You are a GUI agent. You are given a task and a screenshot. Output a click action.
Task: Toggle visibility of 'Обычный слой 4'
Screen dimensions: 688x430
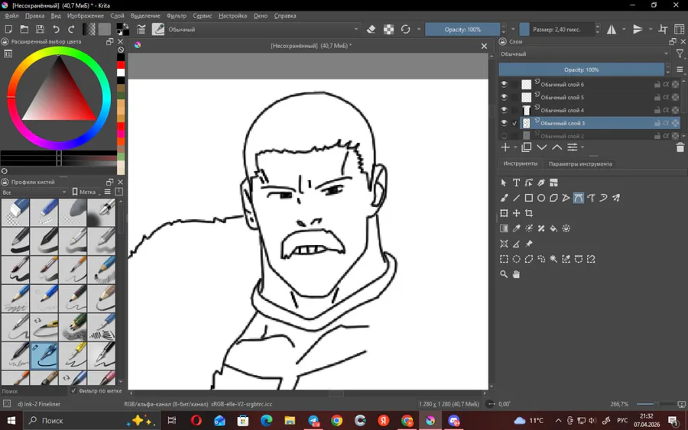coord(504,110)
